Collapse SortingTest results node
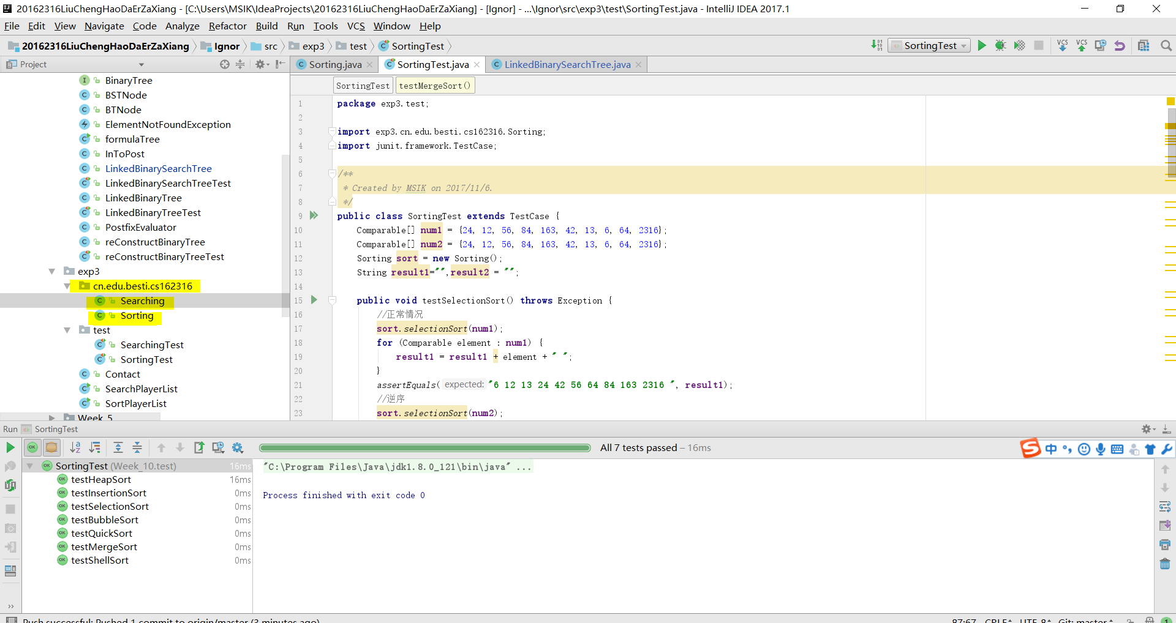Image resolution: width=1176 pixels, height=623 pixels. 29,466
